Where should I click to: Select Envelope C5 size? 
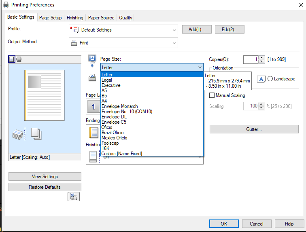click(152, 122)
